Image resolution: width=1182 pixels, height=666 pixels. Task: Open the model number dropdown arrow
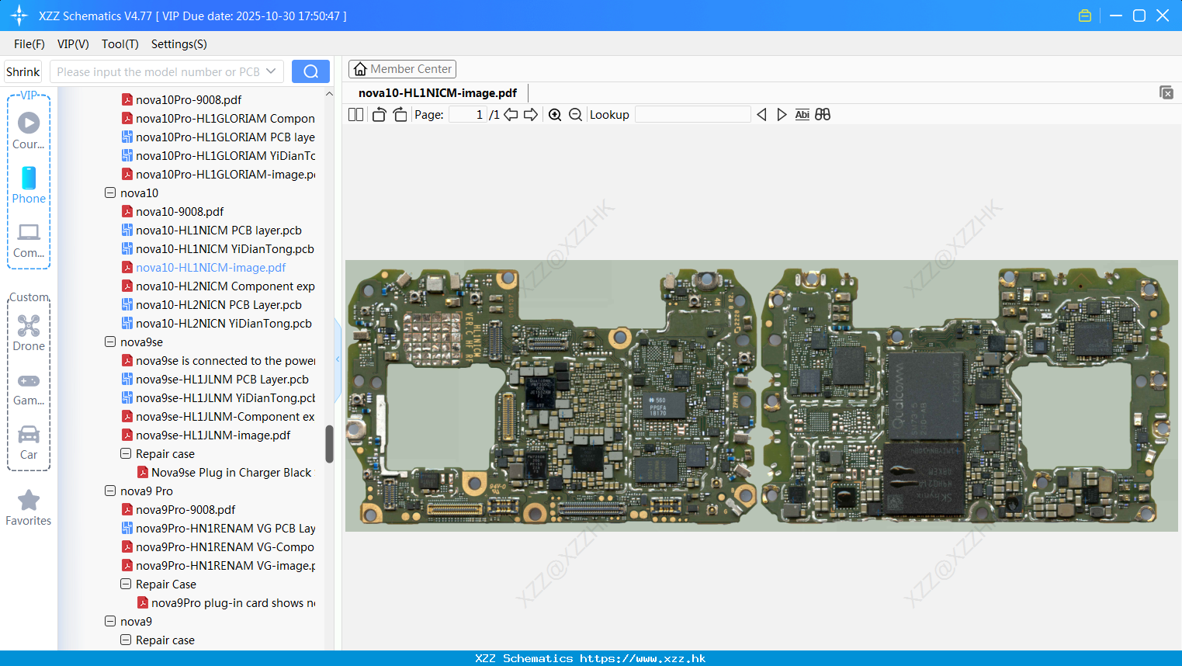pyautogui.click(x=271, y=71)
